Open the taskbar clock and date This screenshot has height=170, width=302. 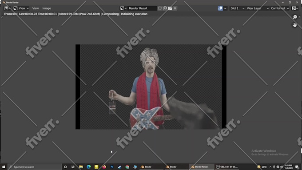pos(289,167)
